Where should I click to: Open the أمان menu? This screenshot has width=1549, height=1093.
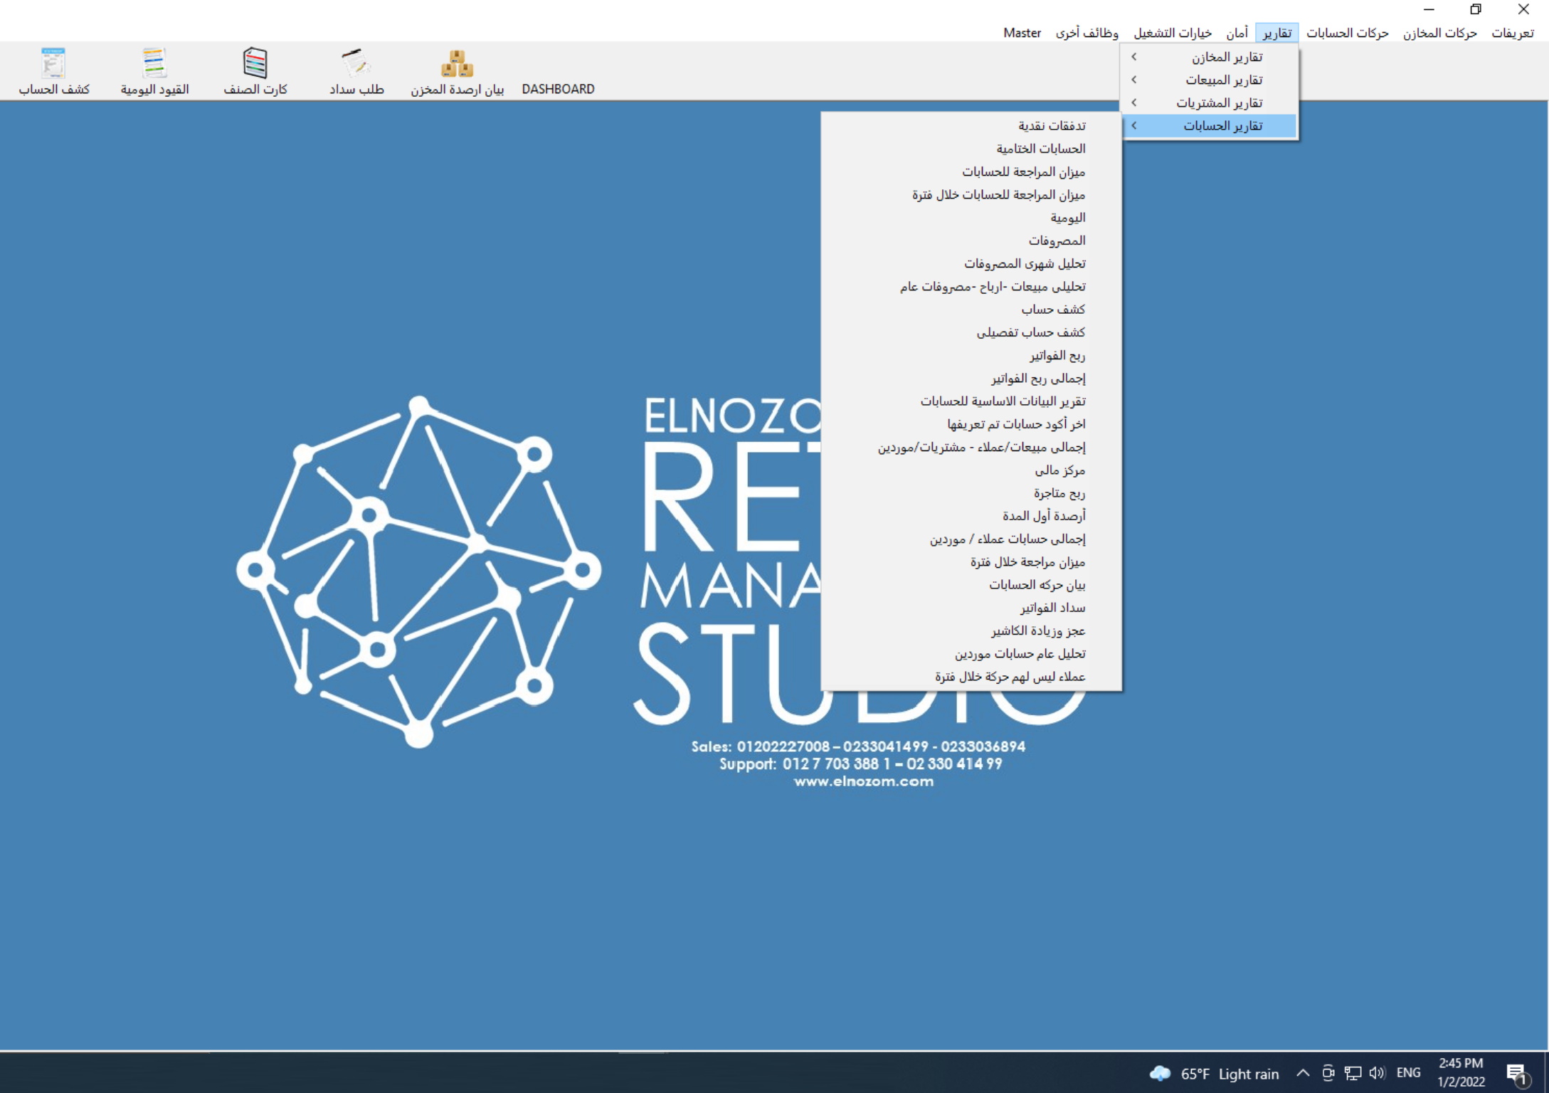point(1237,33)
